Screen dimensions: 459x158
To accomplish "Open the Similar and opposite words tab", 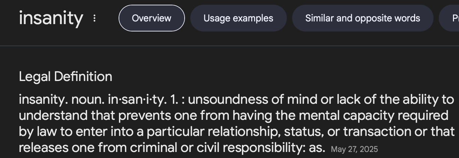I will click(363, 18).
